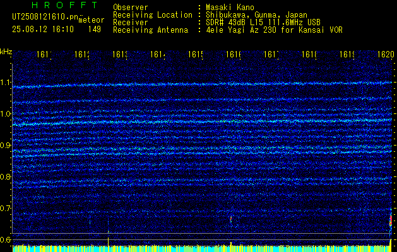Click the 1611 time axis marker
Image resolution: width=397 pixels, height=252 pixels.
pyautogui.click(x=44, y=54)
